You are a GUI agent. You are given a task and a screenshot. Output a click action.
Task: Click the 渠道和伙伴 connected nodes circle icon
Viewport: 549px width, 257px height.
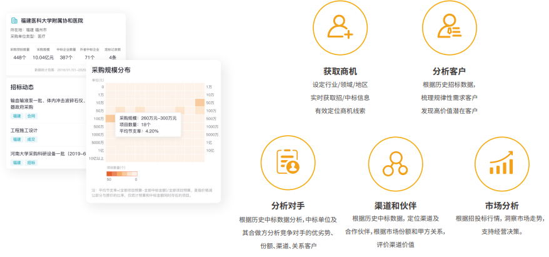click(395, 163)
